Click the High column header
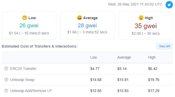The width and height of the screenshot is (175, 97). (x=152, y=57)
